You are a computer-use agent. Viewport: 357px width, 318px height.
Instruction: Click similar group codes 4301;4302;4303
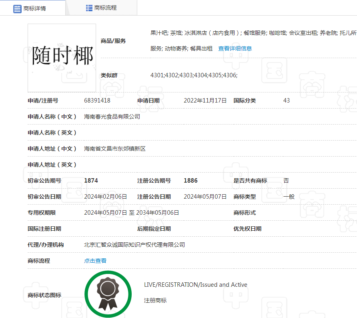coord(194,75)
